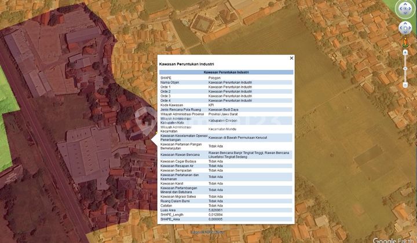The width and height of the screenshot is (417, 243).
Task: Click the Look joystick up arrow
Action: coord(405,2)
